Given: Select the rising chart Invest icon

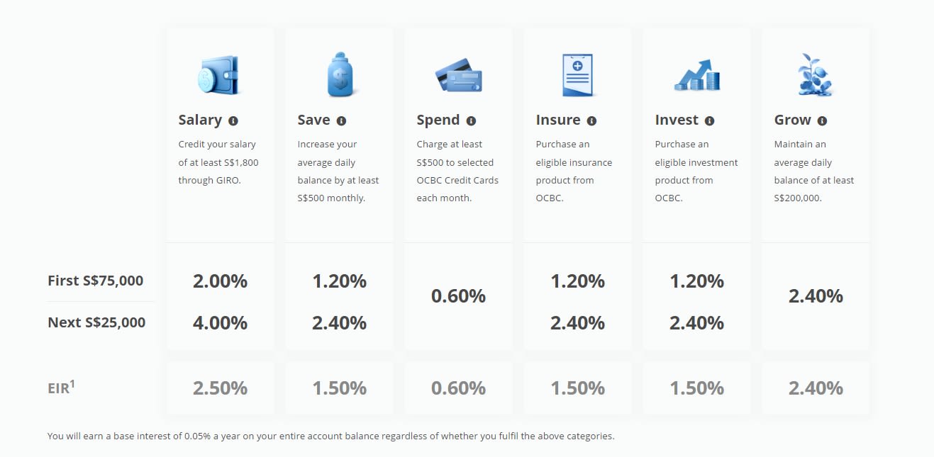Looking at the screenshot, I should coord(697,75).
